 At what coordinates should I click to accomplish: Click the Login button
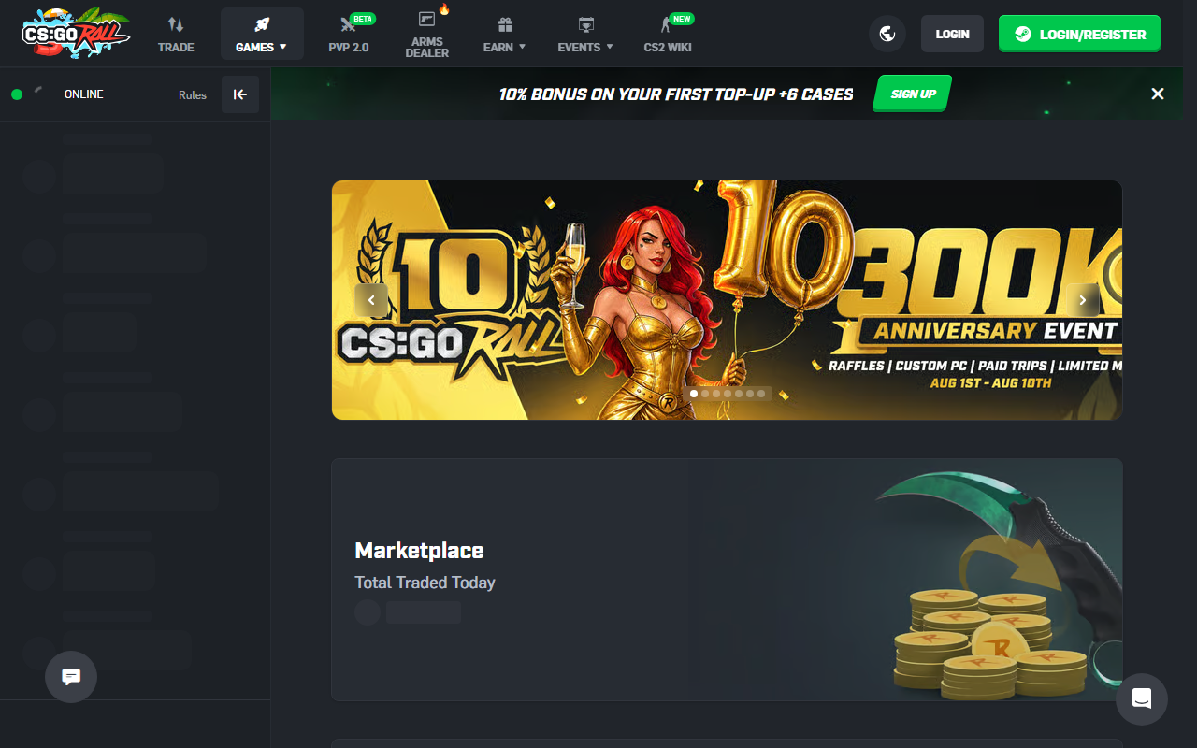click(x=952, y=34)
